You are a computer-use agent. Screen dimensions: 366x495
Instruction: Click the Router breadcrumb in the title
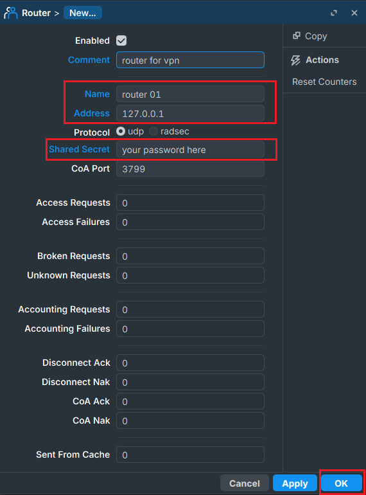click(36, 13)
